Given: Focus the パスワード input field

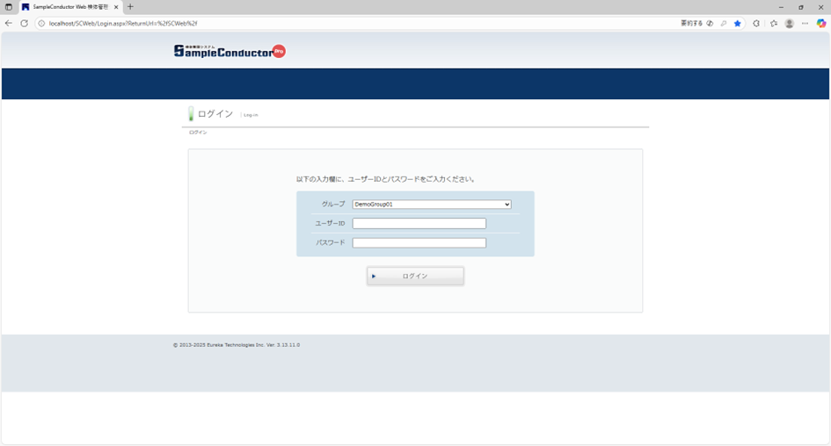Looking at the screenshot, I should point(419,243).
